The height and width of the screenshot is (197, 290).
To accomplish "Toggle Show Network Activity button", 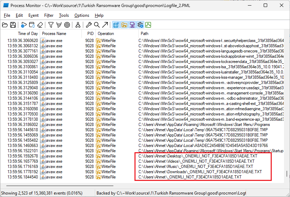I will coord(132,25).
